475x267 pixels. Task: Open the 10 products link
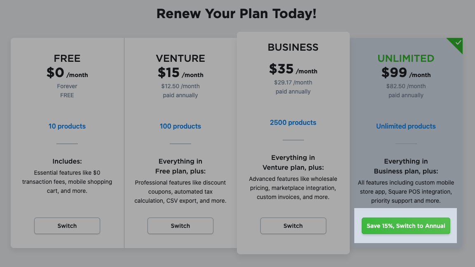click(x=67, y=126)
